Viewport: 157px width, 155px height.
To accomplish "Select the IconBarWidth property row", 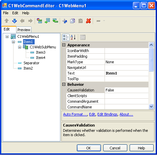I will 107,51.
